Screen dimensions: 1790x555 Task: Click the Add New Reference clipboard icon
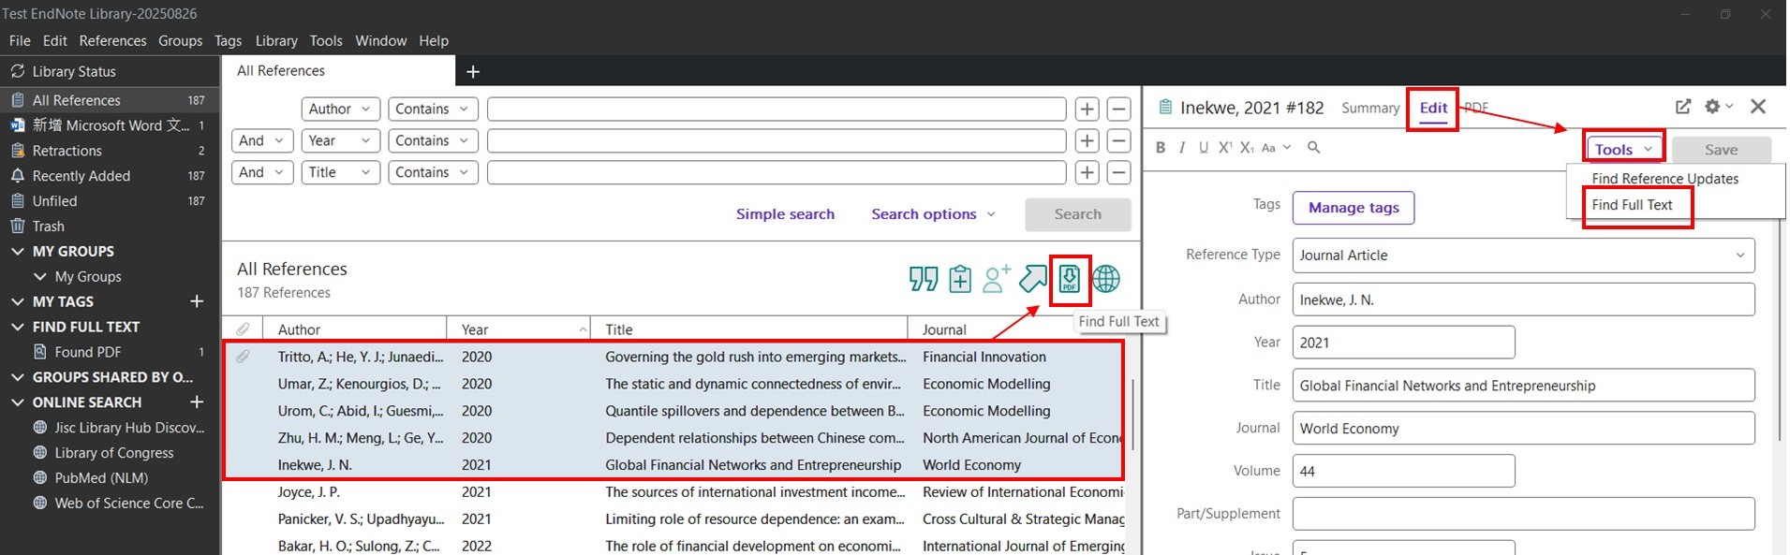pyautogui.click(x=959, y=279)
